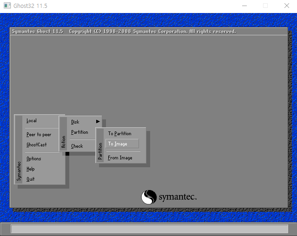
Task: Choose Check in Action menu
Action: (x=77, y=146)
